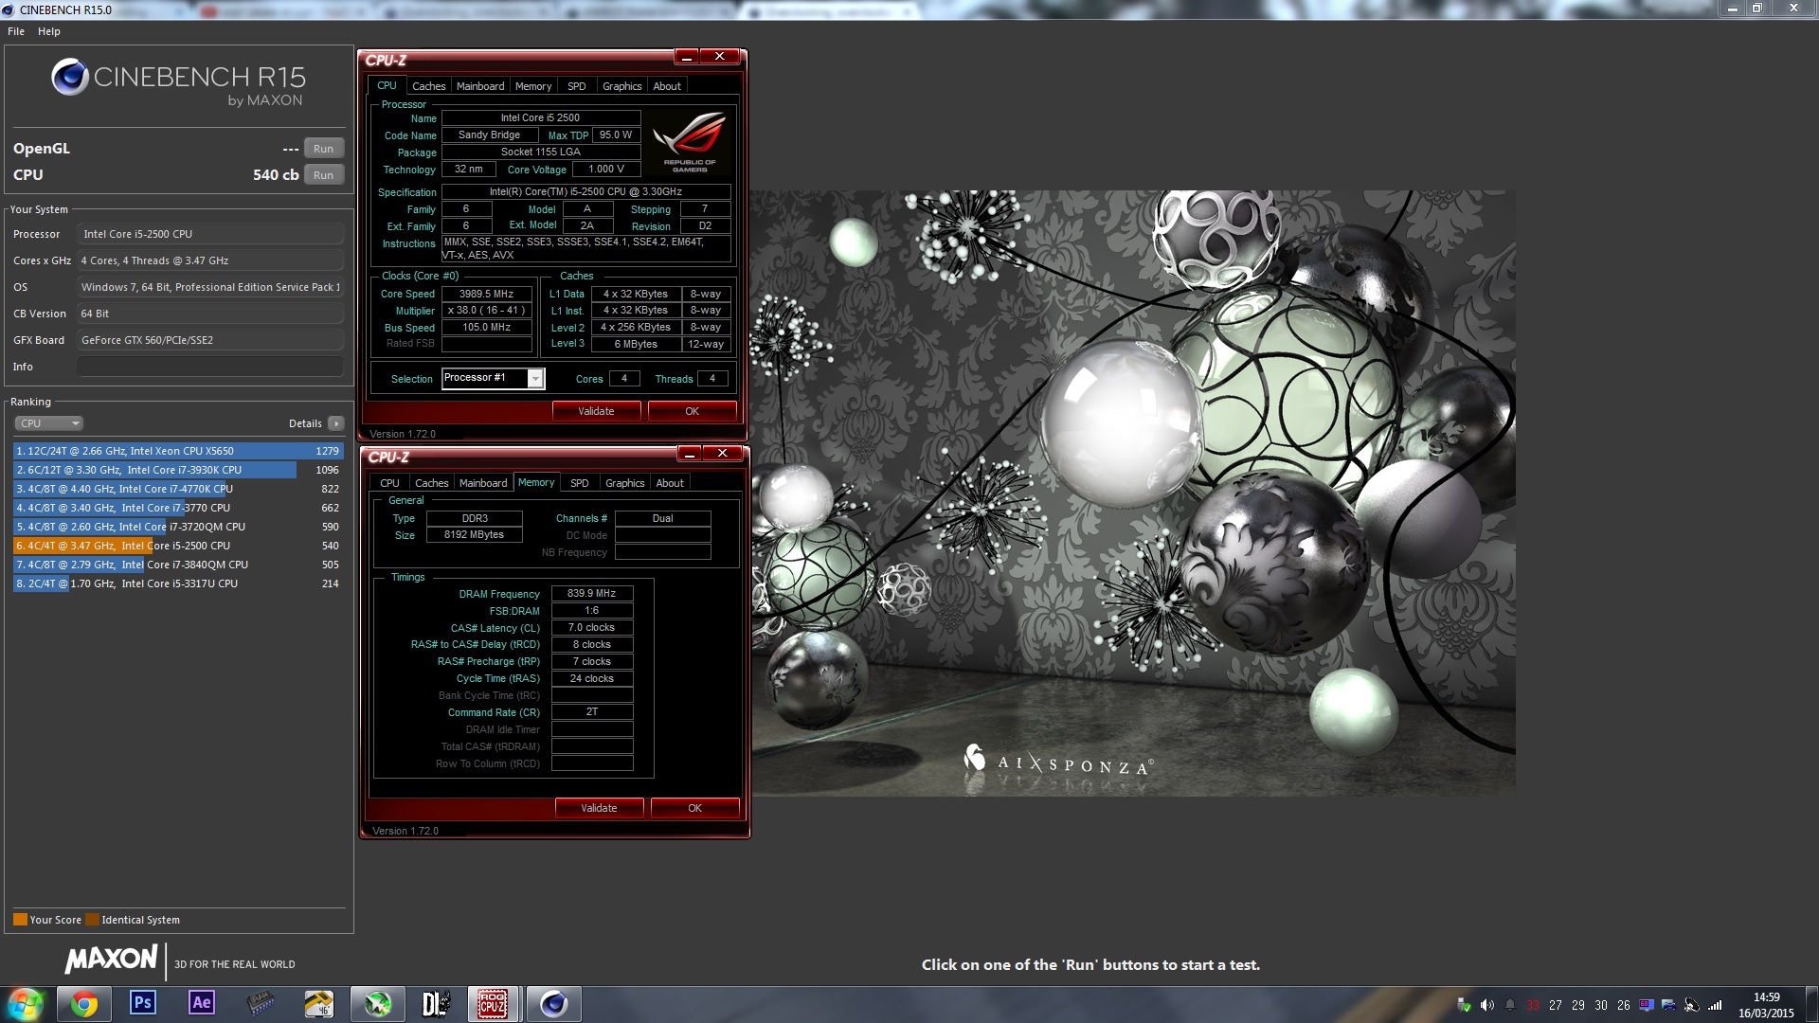Open Graphics tab in top CPU-Z window
Screen dimensions: 1819x1023
[621, 86]
